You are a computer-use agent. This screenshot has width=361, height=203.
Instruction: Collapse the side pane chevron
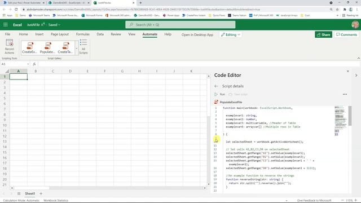click(356, 75)
